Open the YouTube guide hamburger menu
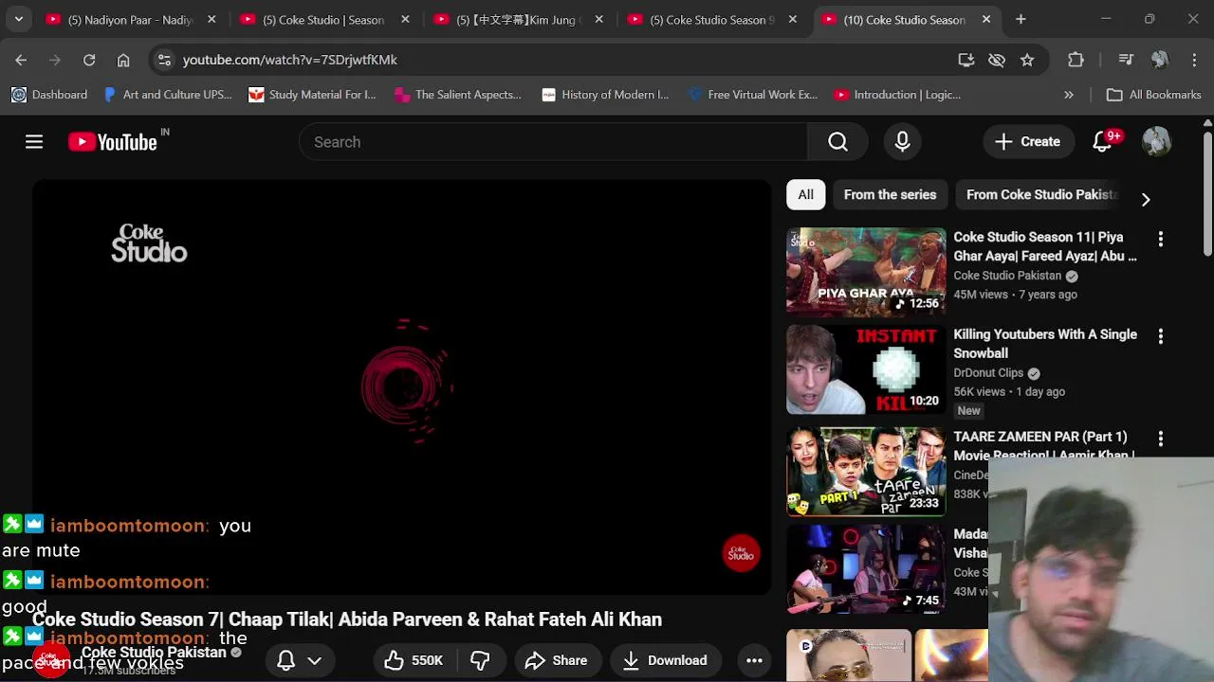 pos(34,142)
